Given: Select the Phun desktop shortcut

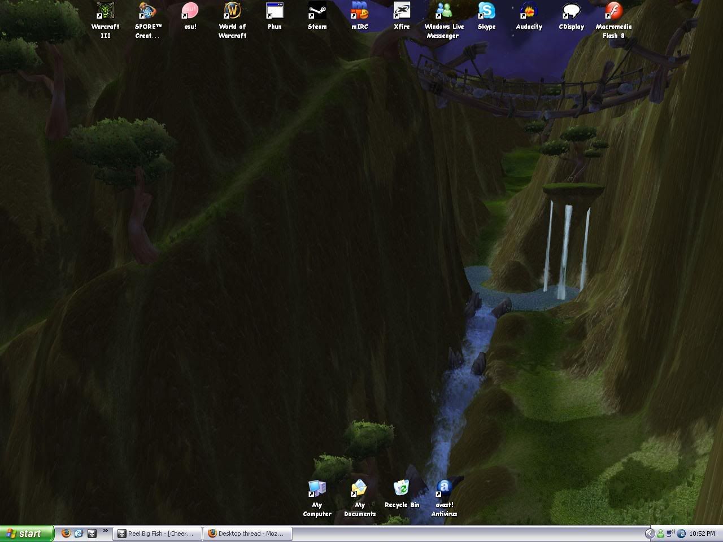Looking at the screenshot, I should 275,16.
